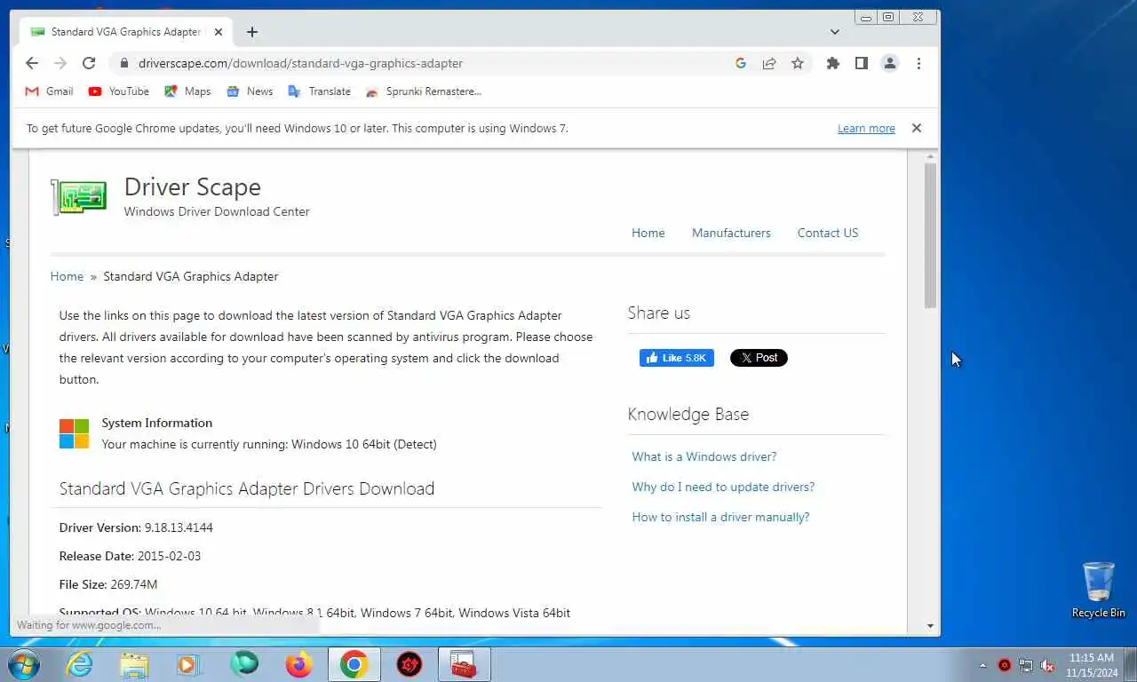
Task: Share this page icon
Action: (769, 63)
